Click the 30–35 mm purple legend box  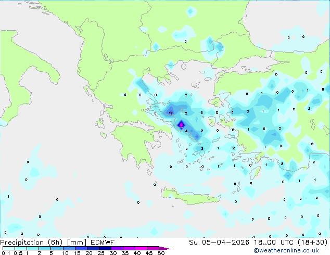[117, 248]
